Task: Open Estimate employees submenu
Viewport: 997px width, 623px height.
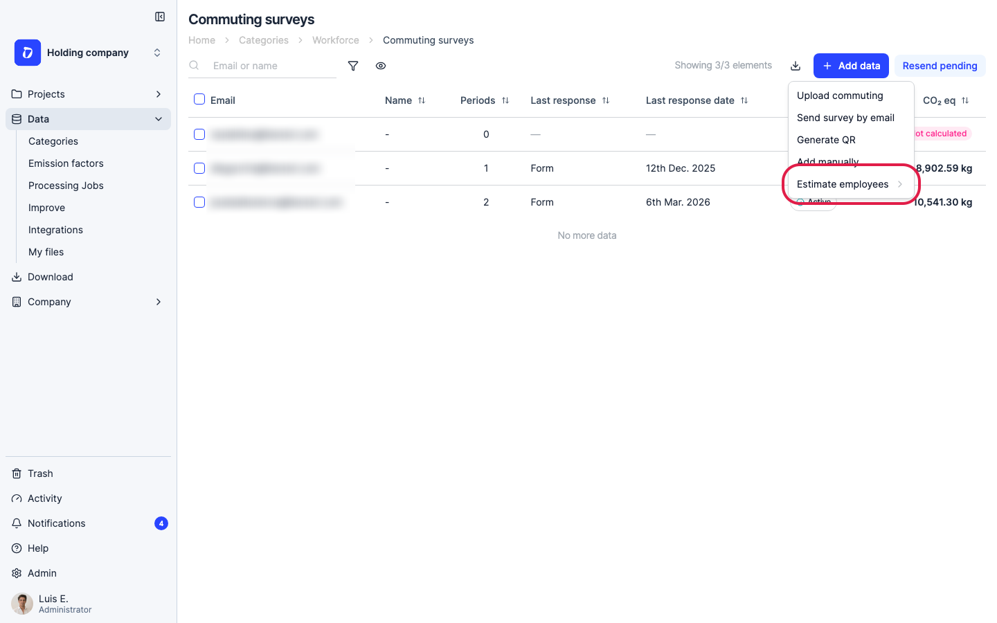Action: [x=851, y=184]
